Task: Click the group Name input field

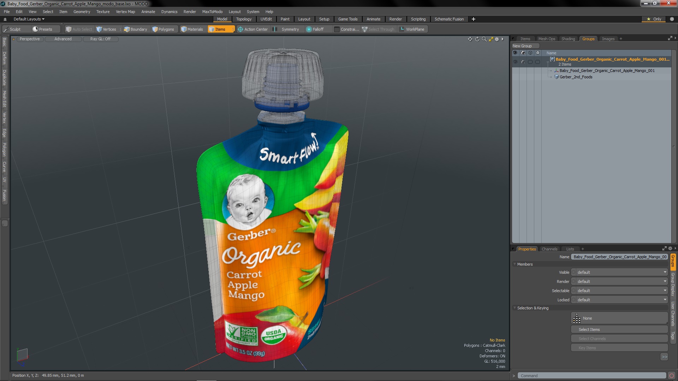Action: coord(620,257)
